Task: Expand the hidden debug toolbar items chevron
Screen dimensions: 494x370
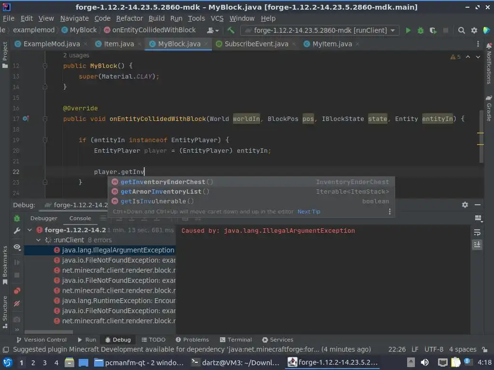Action: (x=17, y=330)
